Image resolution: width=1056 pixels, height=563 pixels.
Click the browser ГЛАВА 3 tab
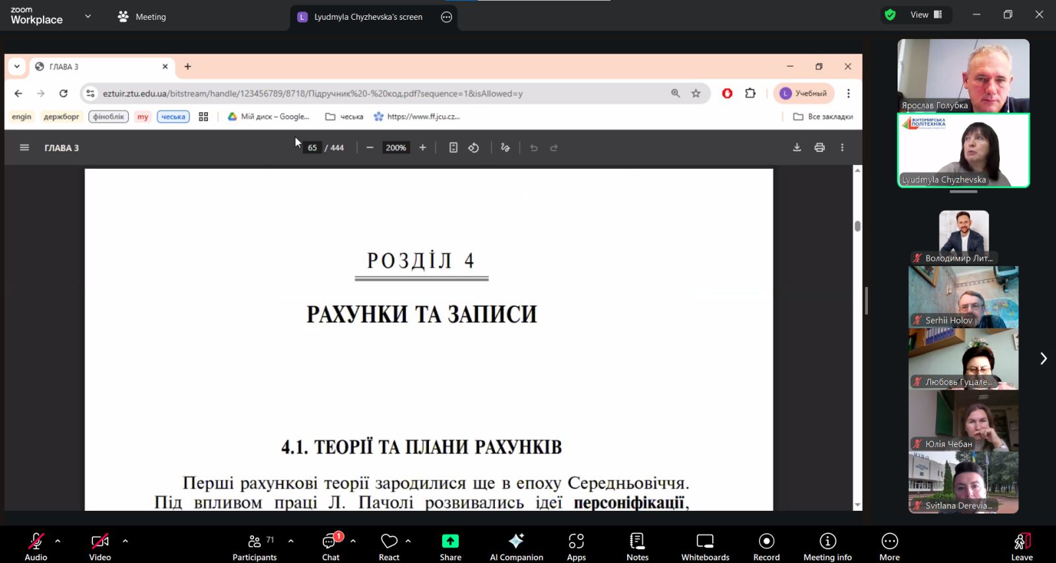coord(102,67)
